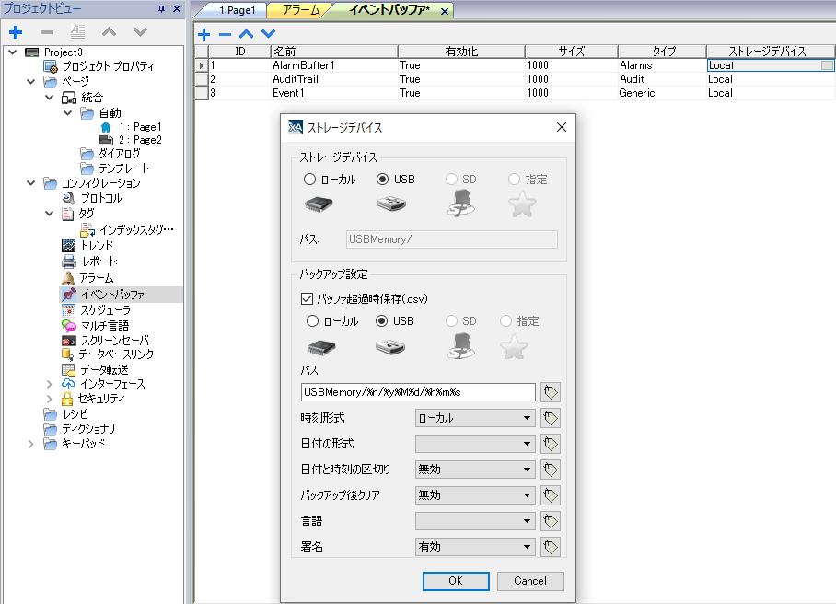
Task: Click tag icon next to 言語 dropdown
Action: pos(551,521)
